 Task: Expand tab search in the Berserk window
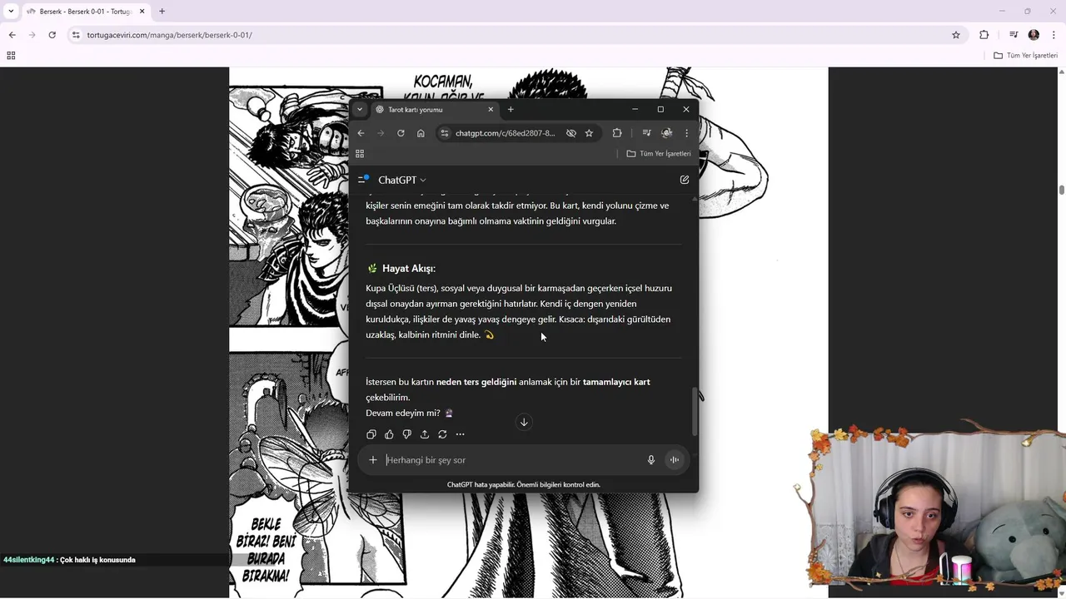[x=11, y=12]
